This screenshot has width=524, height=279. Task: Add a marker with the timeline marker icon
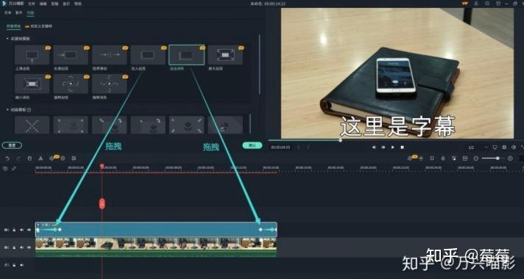pyautogui.click(x=432, y=159)
